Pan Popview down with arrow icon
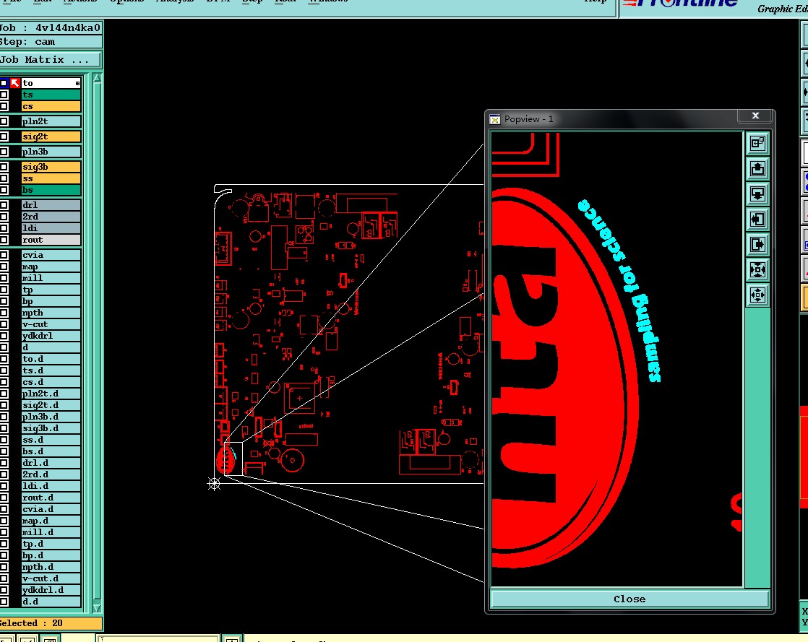 [757, 194]
